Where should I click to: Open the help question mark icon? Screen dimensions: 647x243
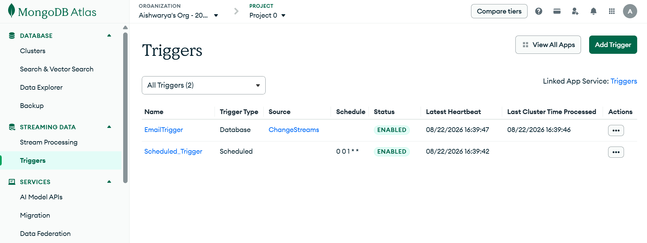(x=539, y=11)
